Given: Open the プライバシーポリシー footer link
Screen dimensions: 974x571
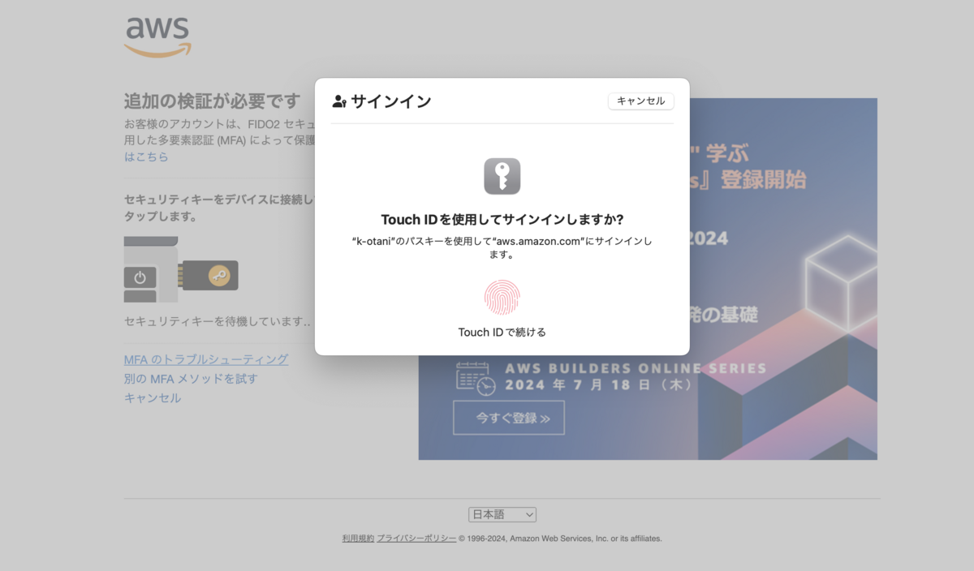Looking at the screenshot, I should tap(416, 538).
